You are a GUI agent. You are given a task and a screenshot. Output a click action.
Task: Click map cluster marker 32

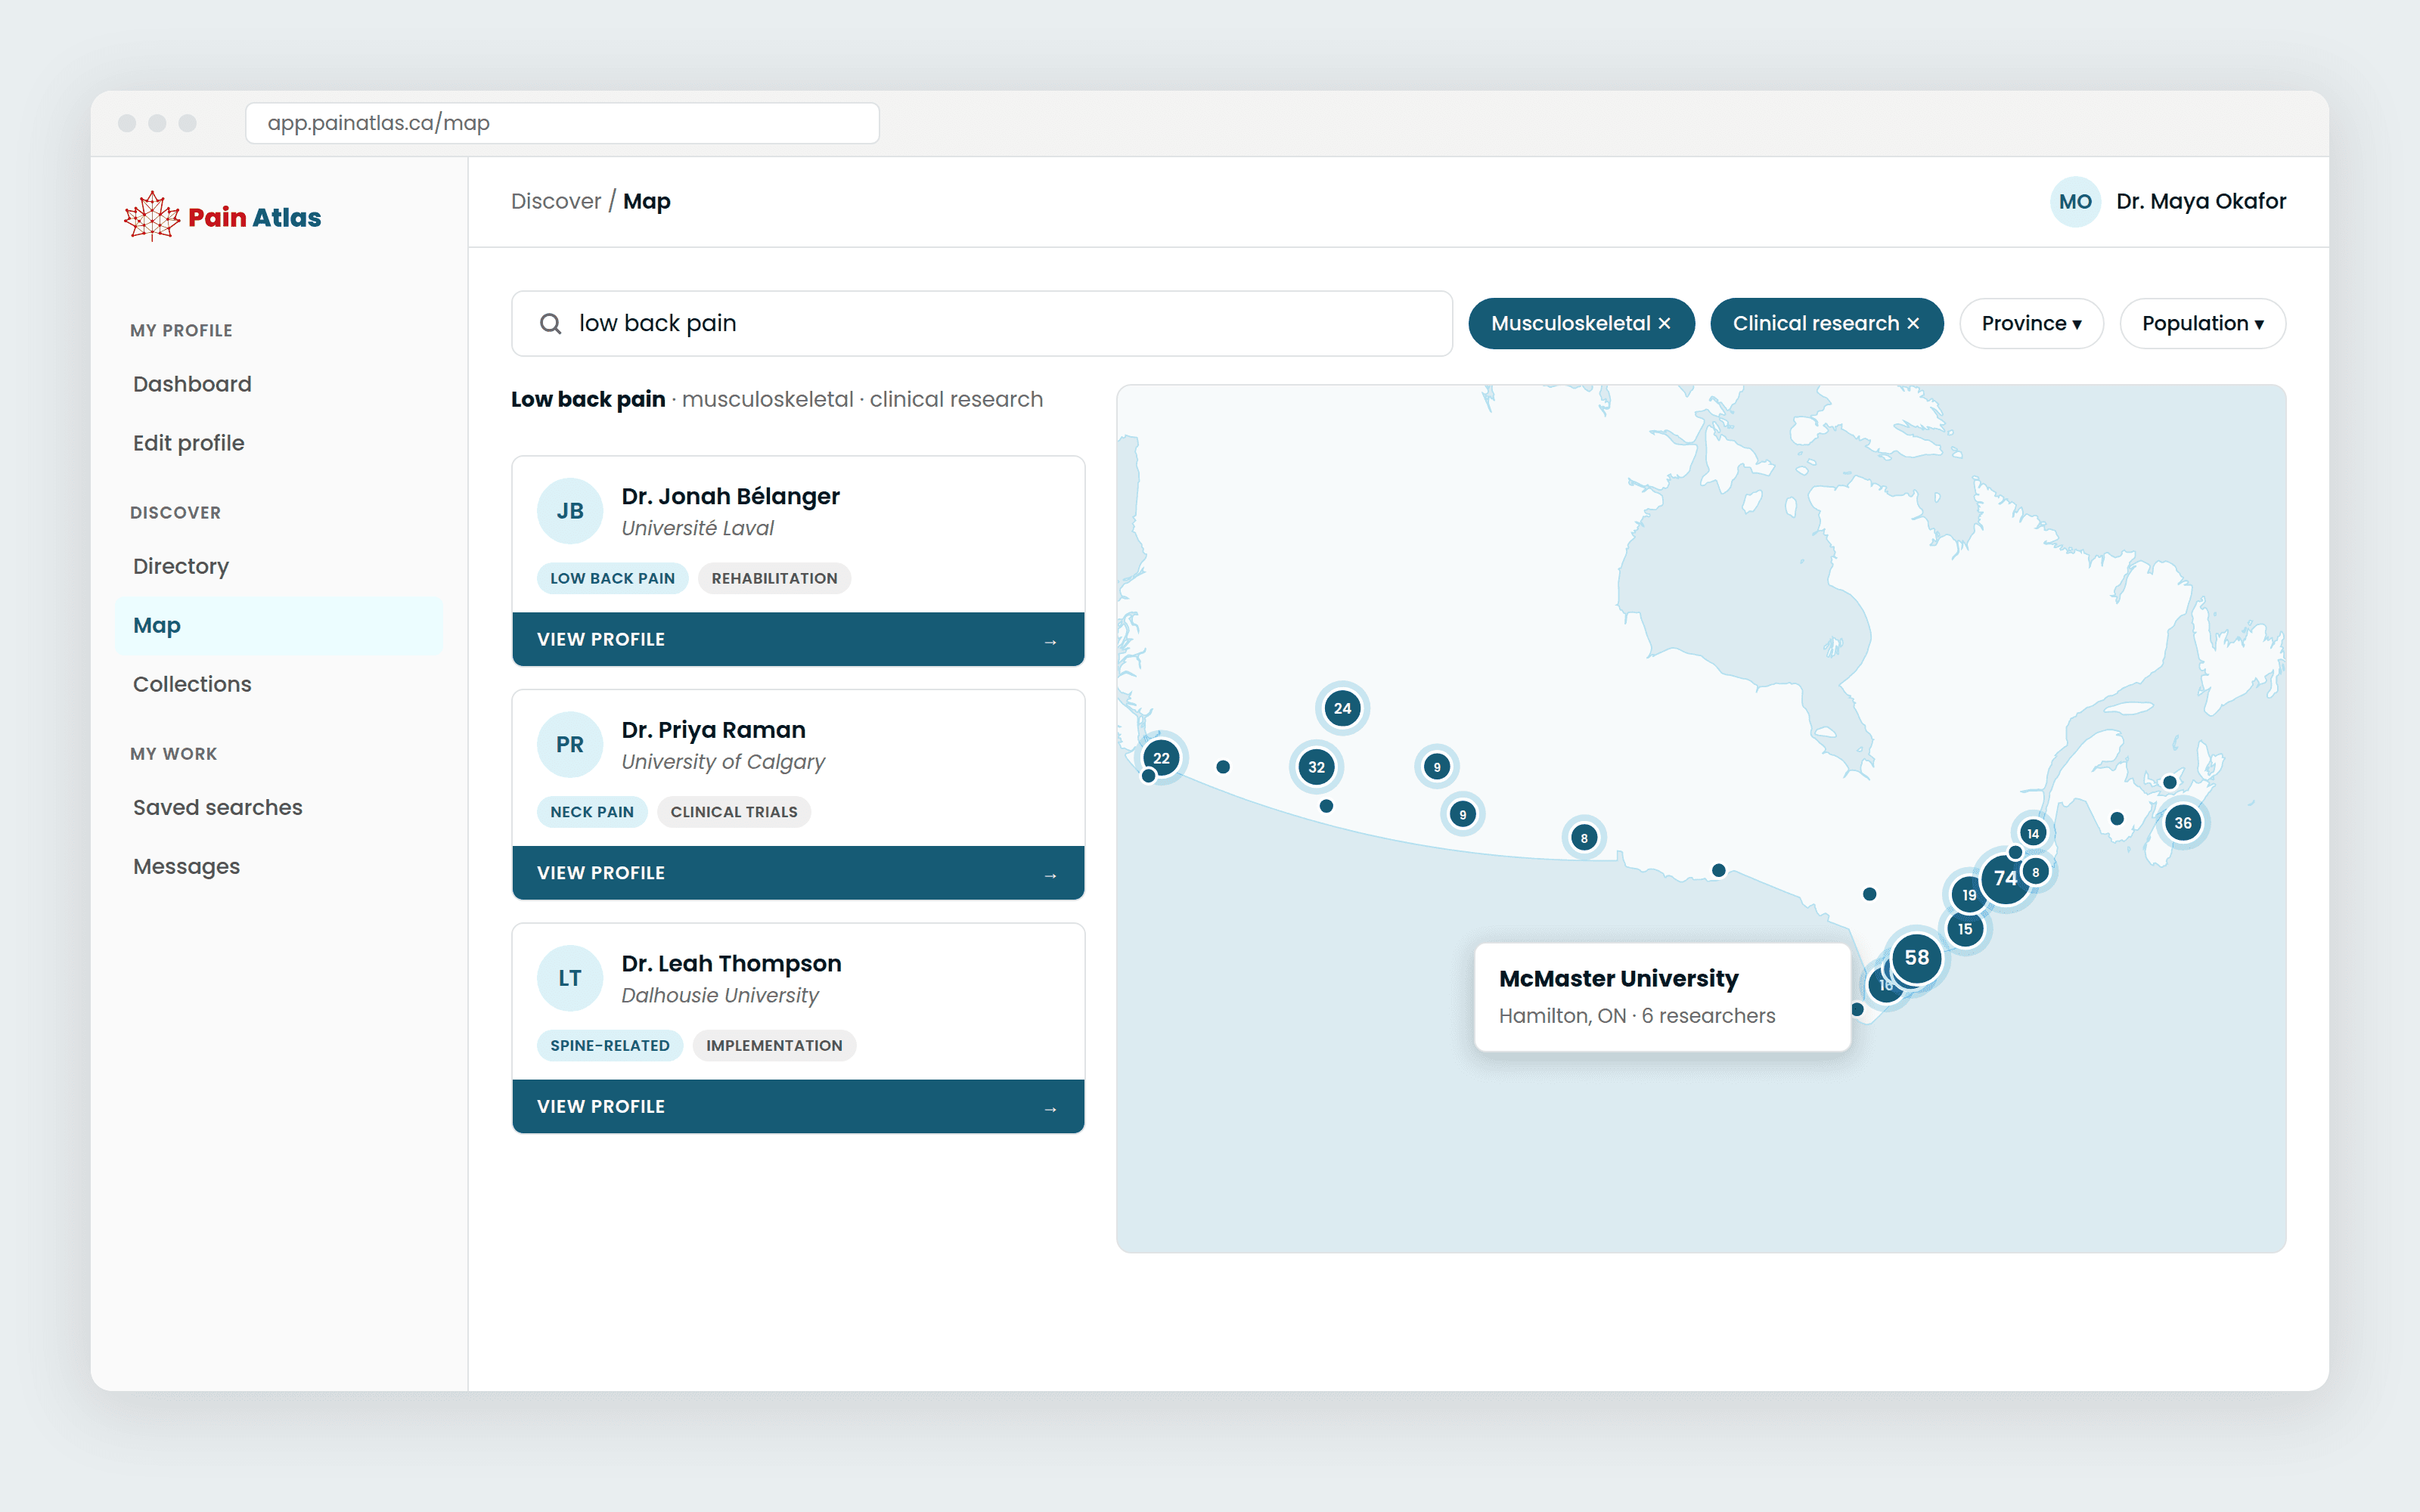point(1316,767)
